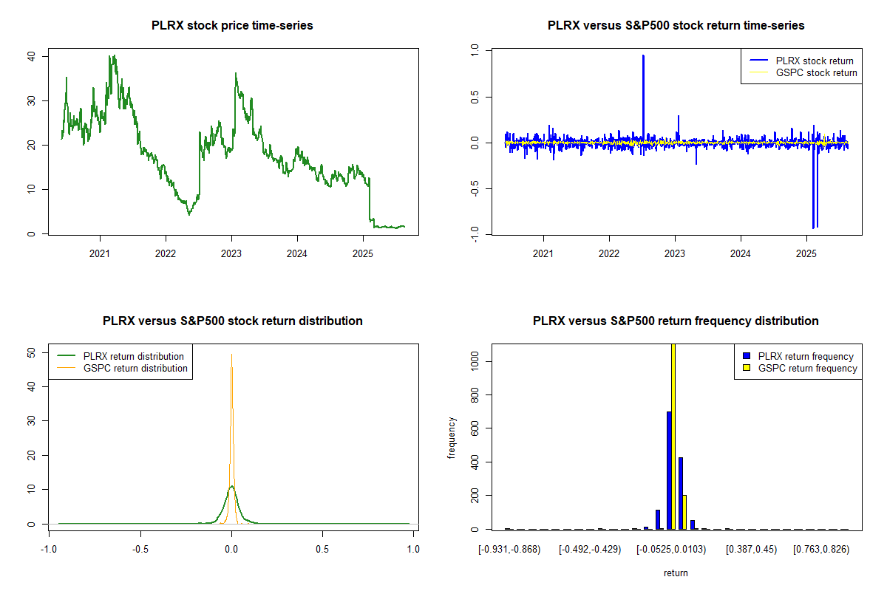
Task: Click the "return" x-axis label under the histogram
Action: (x=676, y=573)
